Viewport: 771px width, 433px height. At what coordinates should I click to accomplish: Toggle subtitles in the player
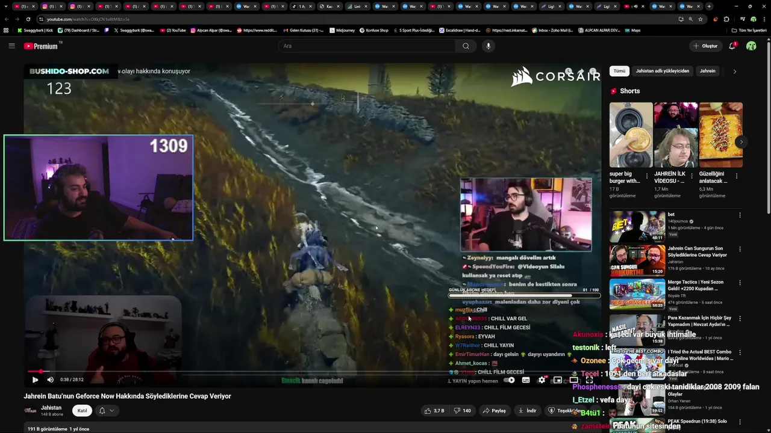coord(526,379)
